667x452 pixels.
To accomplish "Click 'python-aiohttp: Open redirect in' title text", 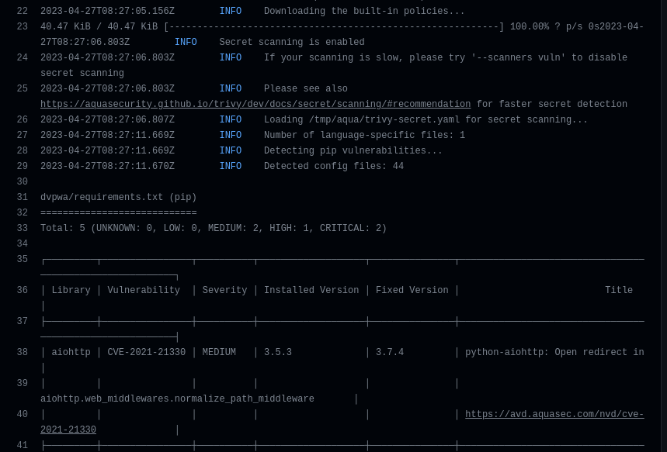I will coord(554,352).
